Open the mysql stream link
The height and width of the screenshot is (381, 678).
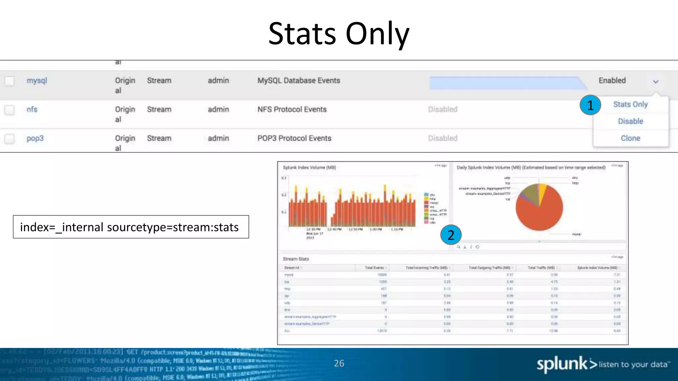(37, 81)
